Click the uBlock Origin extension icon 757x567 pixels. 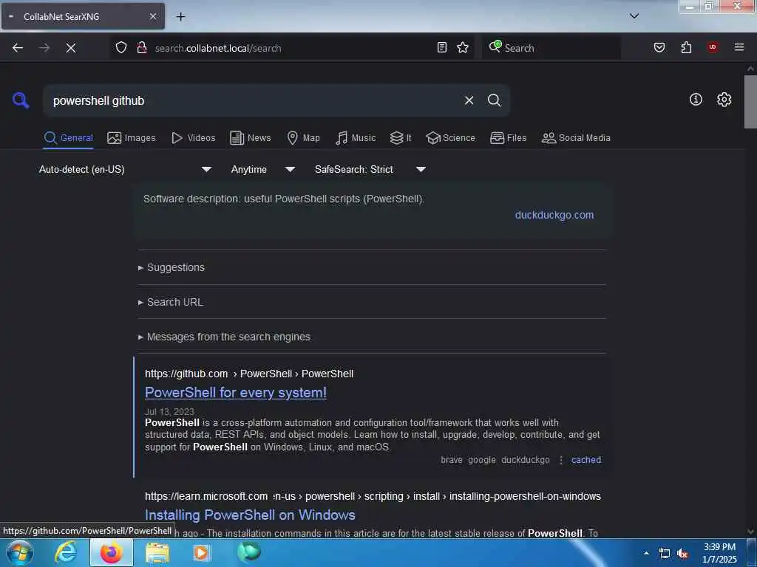click(713, 47)
